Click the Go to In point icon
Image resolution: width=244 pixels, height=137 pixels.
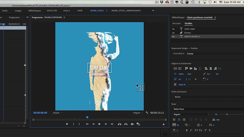[87, 124]
